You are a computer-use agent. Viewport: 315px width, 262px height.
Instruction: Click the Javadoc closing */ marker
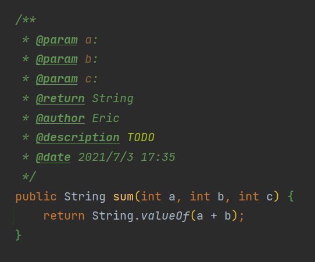[29, 177]
